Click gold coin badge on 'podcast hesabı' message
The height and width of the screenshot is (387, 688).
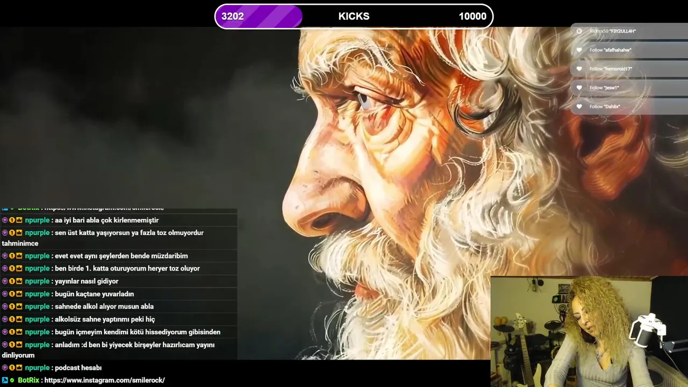tap(12, 368)
